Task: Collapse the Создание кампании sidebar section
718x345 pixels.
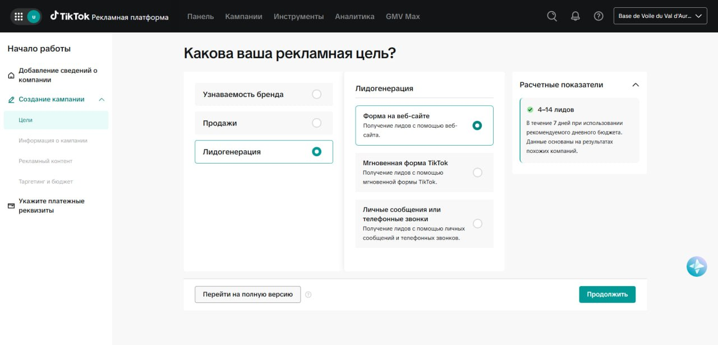Action: [102, 100]
